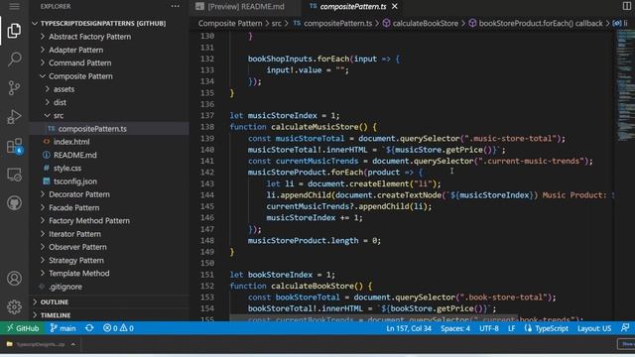This screenshot has width=635, height=357.
Task: Open README.md in the explorer
Action: (x=75, y=156)
